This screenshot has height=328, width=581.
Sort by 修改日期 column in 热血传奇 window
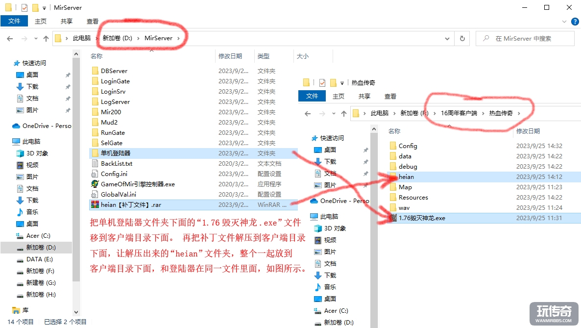(528, 131)
